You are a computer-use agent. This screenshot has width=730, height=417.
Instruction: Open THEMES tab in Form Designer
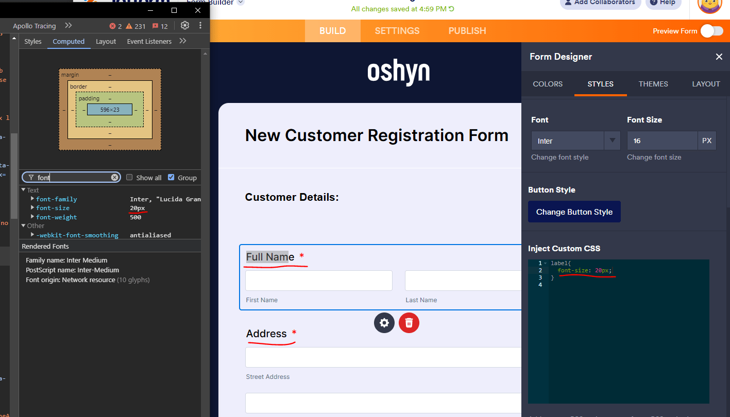653,84
